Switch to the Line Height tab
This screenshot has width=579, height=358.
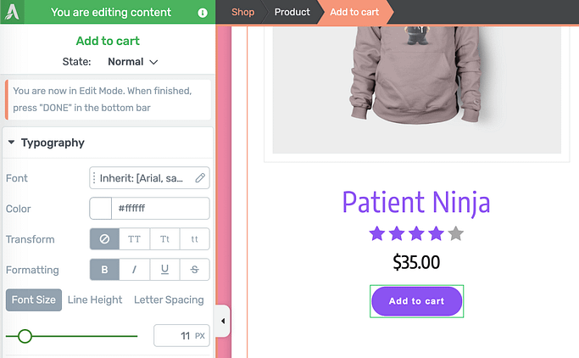coord(95,299)
